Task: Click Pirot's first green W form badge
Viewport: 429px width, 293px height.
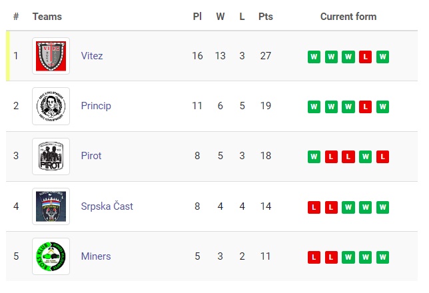Action: [314, 156]
